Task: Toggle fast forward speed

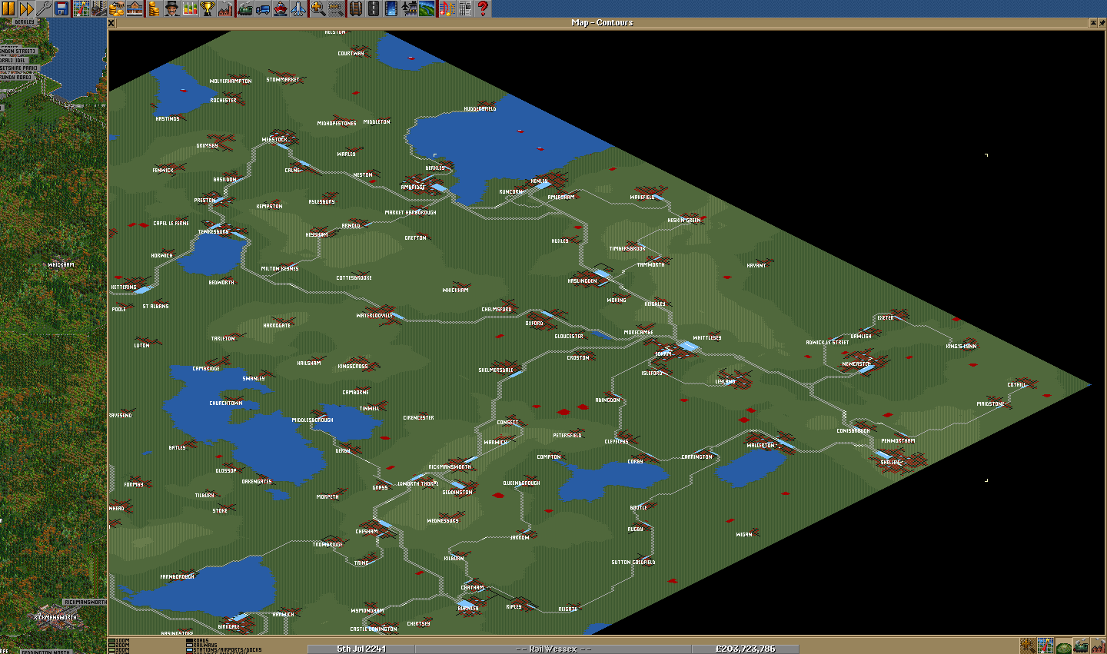Action: [26, 8]
